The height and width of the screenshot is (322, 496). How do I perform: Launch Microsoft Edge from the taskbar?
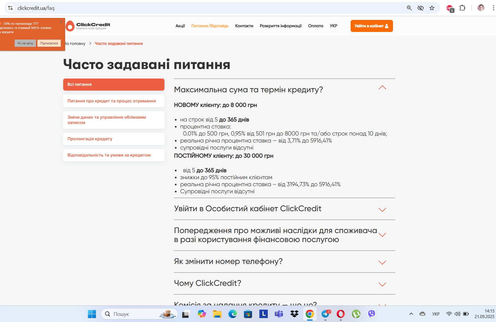232,314
